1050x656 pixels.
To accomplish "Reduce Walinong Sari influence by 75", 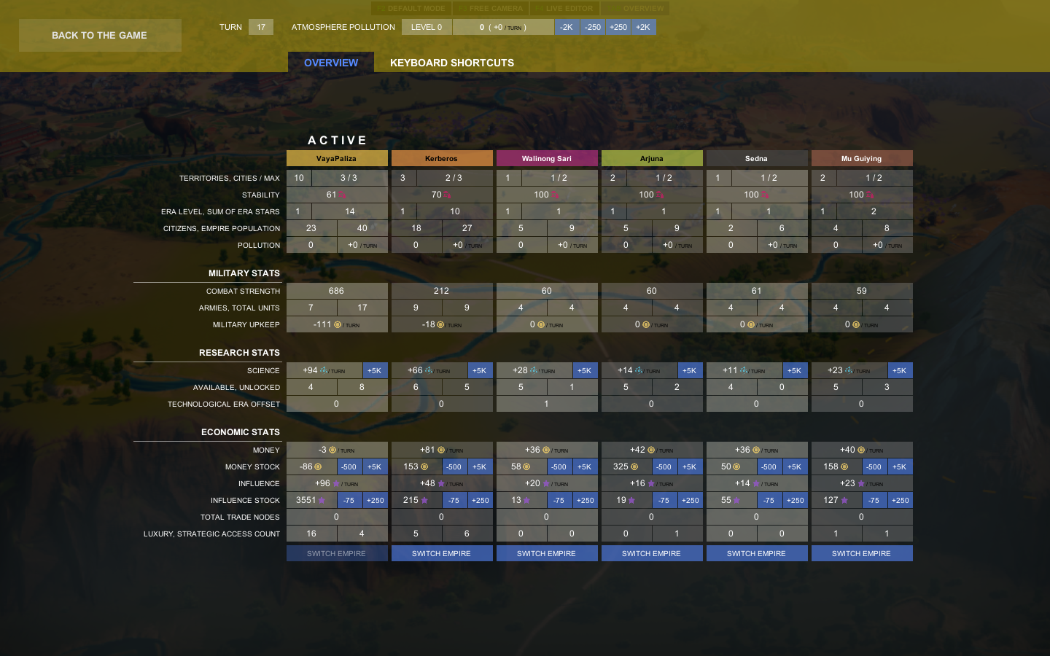I will tap(559, 500).
